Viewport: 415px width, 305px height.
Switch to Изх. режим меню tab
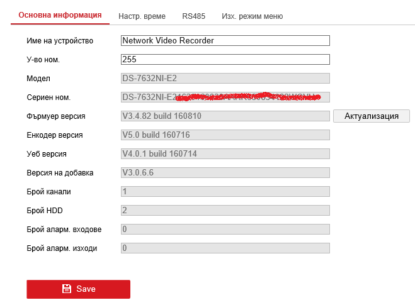point(253,16)
